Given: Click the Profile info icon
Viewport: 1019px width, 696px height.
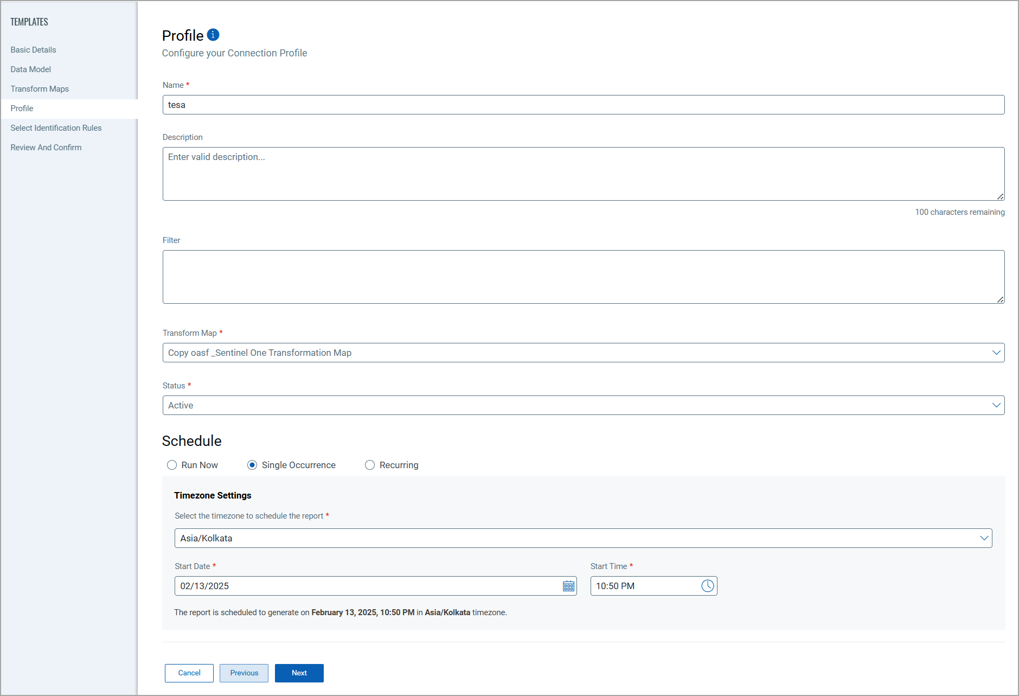Looking at the screenshot, I should tap(213, 35).
